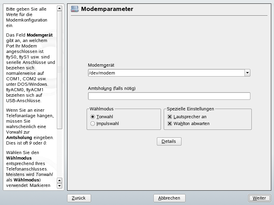Go back with the Zurück button
Image resolution: width=274 pixels, height=205 pixels.
pyautogui.click(x=79, y=198)
